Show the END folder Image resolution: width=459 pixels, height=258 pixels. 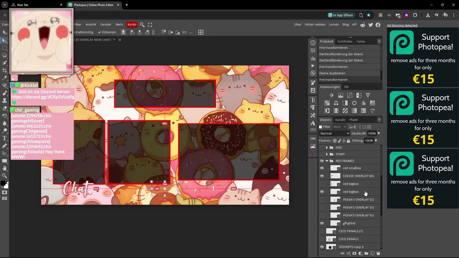point(322,148)
